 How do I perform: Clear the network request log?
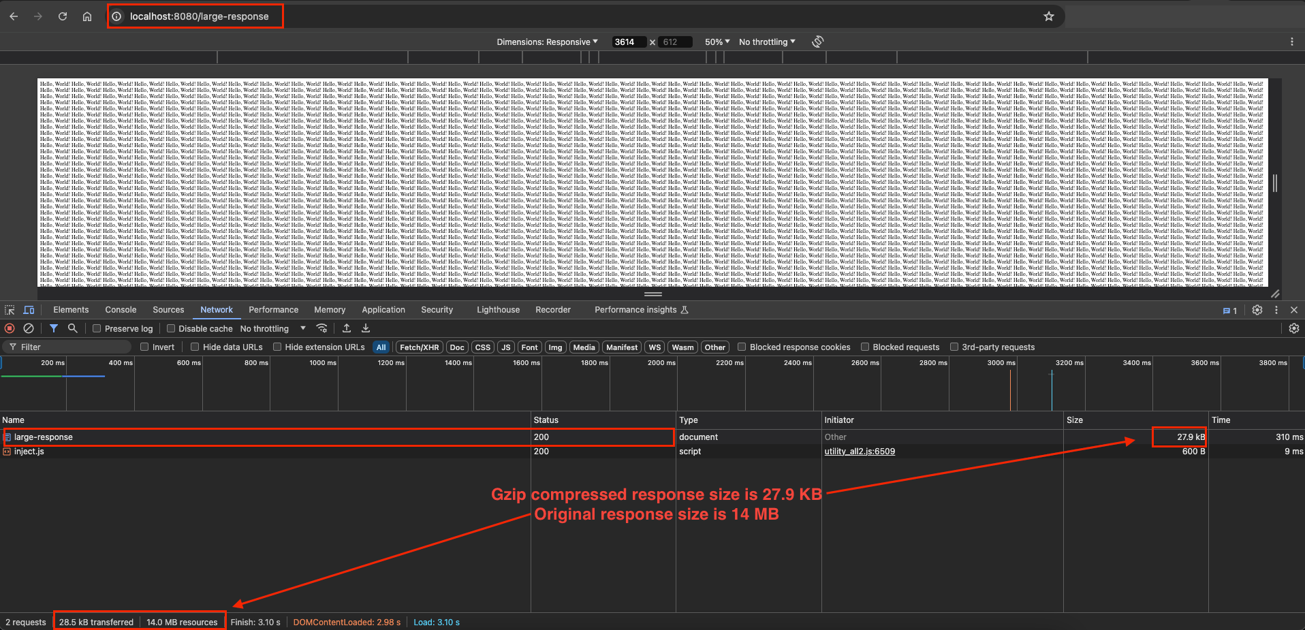click(28, 328)
